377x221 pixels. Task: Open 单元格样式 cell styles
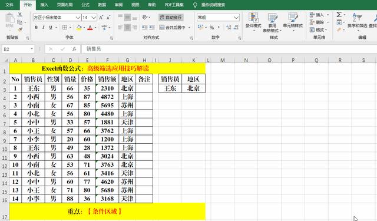[293, 22]
